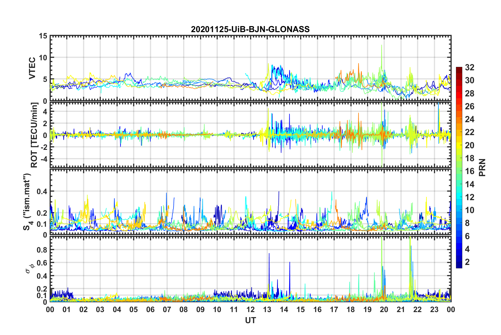The height and width of the screenshot is (335, 501).
Task: Click the plot title 20201125-UiB-BJN-GLONASS
Action: click(x=250, y=29)
